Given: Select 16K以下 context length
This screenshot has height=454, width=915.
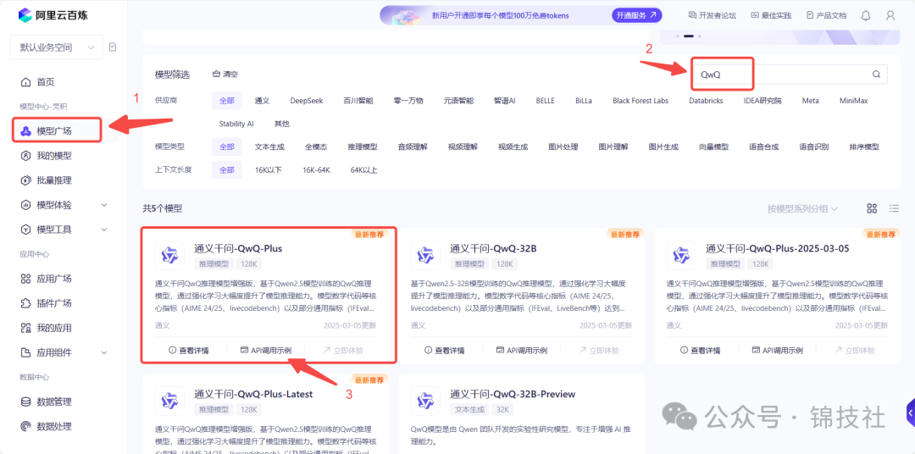Looking at the screenshot, I should pyautogui.click(x=269, y=170).
